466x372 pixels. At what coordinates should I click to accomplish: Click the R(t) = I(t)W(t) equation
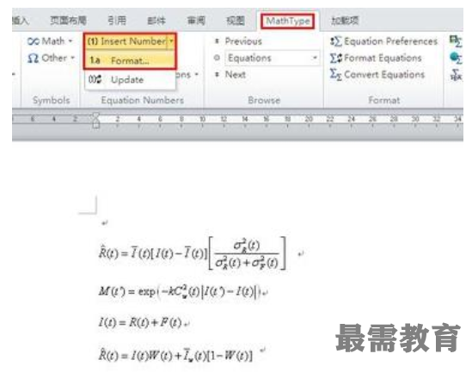tap(175, 355)
